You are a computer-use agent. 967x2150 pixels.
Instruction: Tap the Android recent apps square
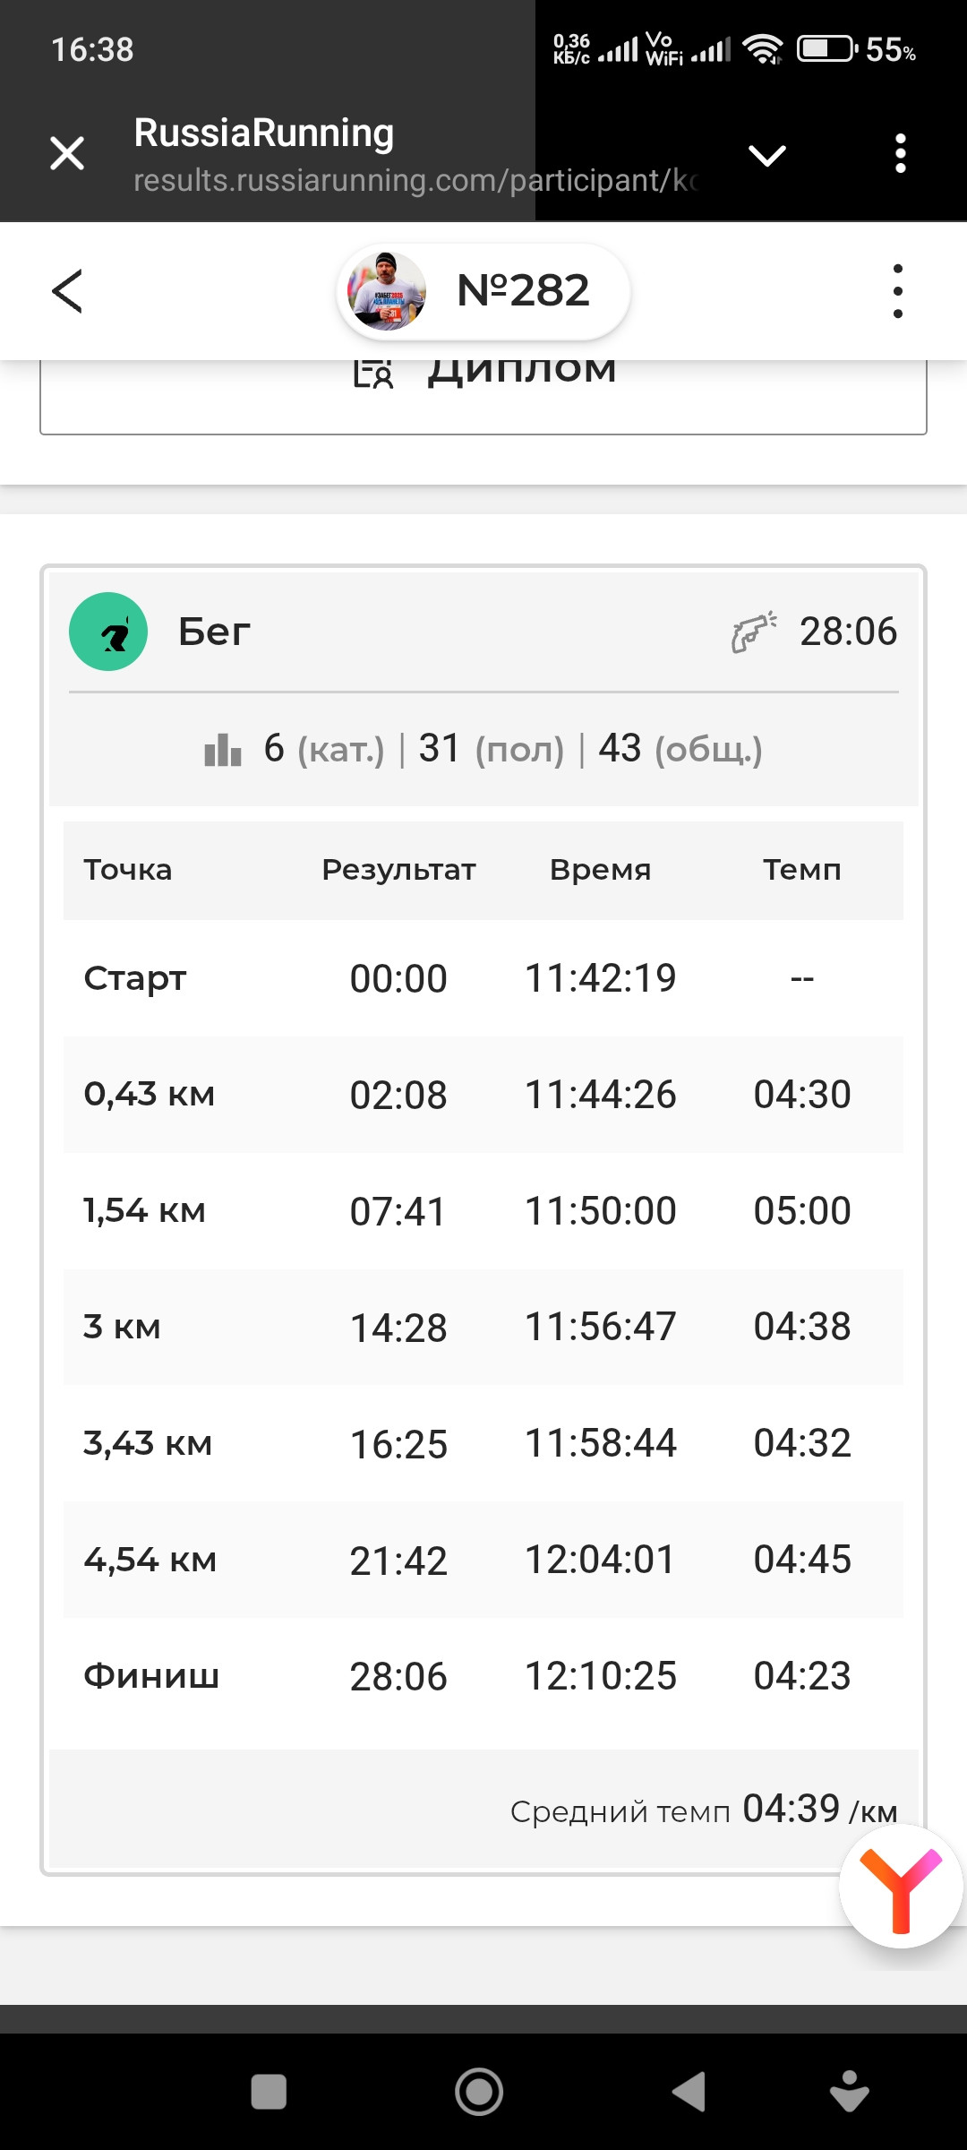(269, 2092)
